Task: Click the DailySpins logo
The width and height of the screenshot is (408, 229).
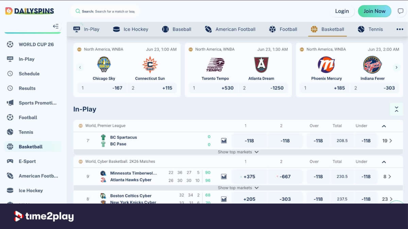Action: pos(30,11)
